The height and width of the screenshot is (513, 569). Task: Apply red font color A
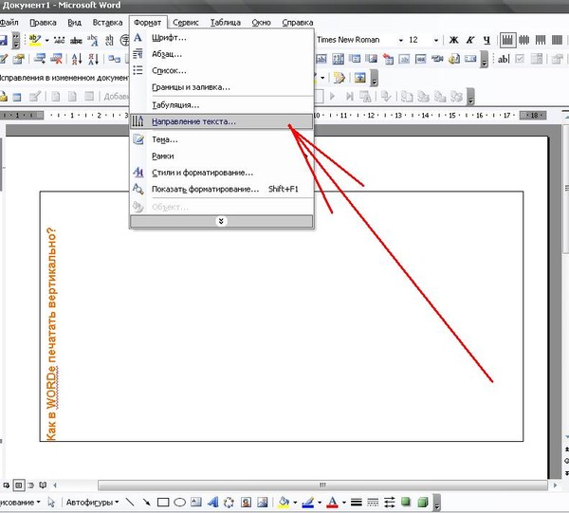point(333,503)
